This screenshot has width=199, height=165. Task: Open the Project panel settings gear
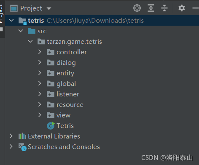[x=182, y=8]
